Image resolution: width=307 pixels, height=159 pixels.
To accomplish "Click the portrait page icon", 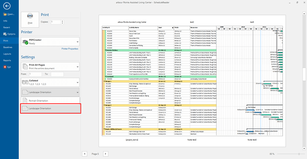I will 25,101.
